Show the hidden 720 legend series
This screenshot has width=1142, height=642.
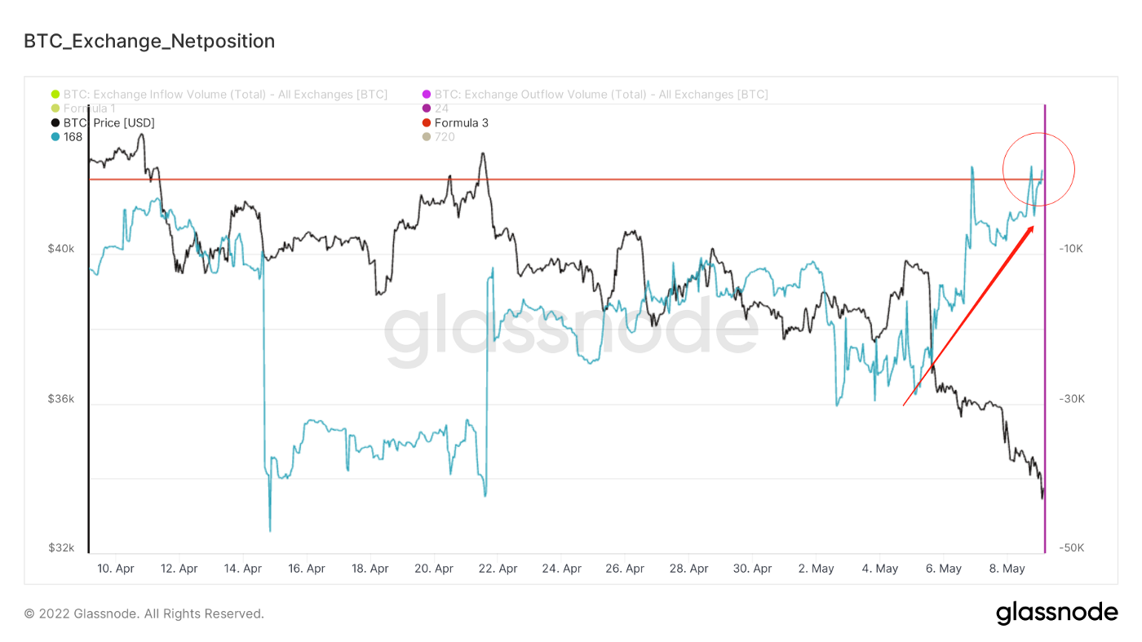445,137
